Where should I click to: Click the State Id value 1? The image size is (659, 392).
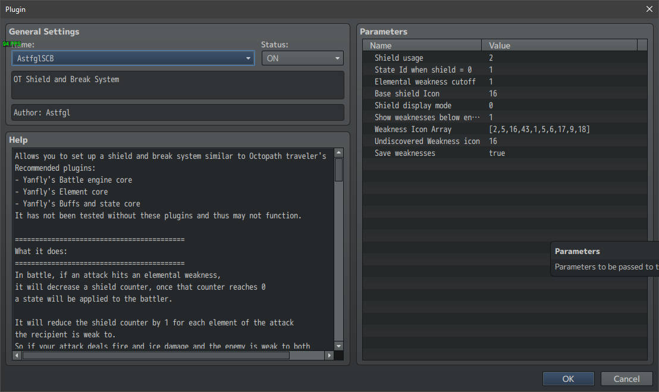click(x=491, y=70)
